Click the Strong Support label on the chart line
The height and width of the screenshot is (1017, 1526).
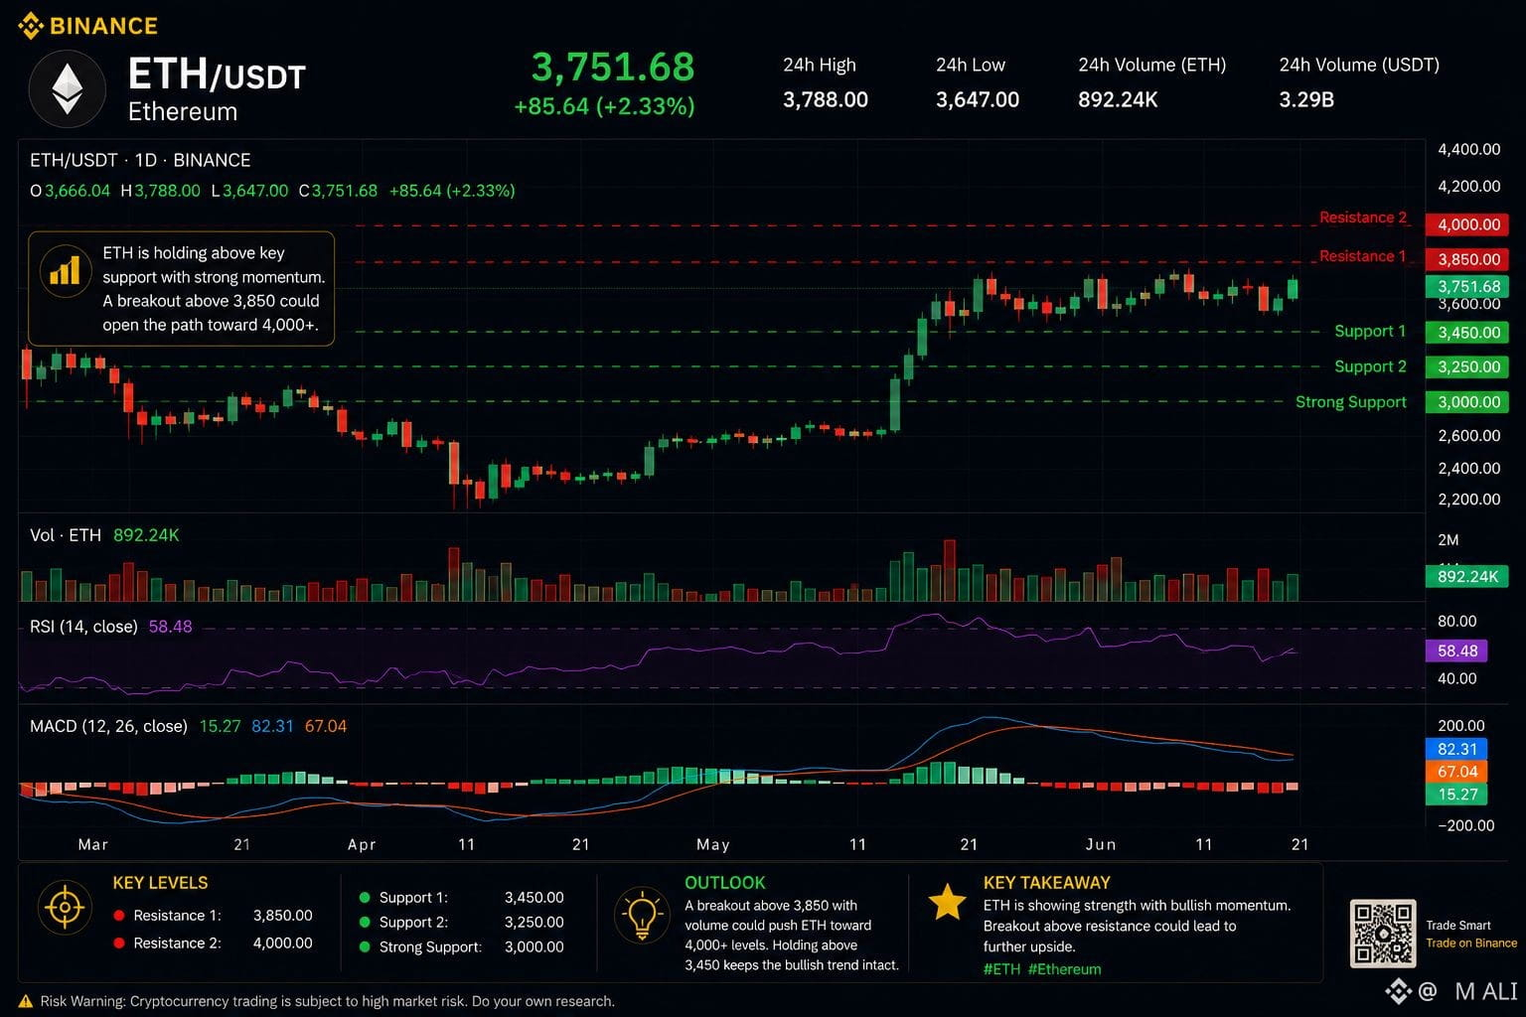[1351, 402]
